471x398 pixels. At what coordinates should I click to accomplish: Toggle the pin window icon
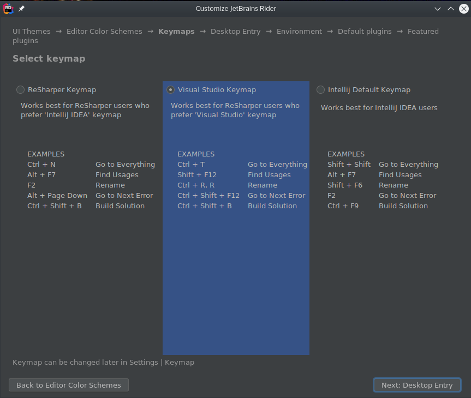click(x=21, y=9)
